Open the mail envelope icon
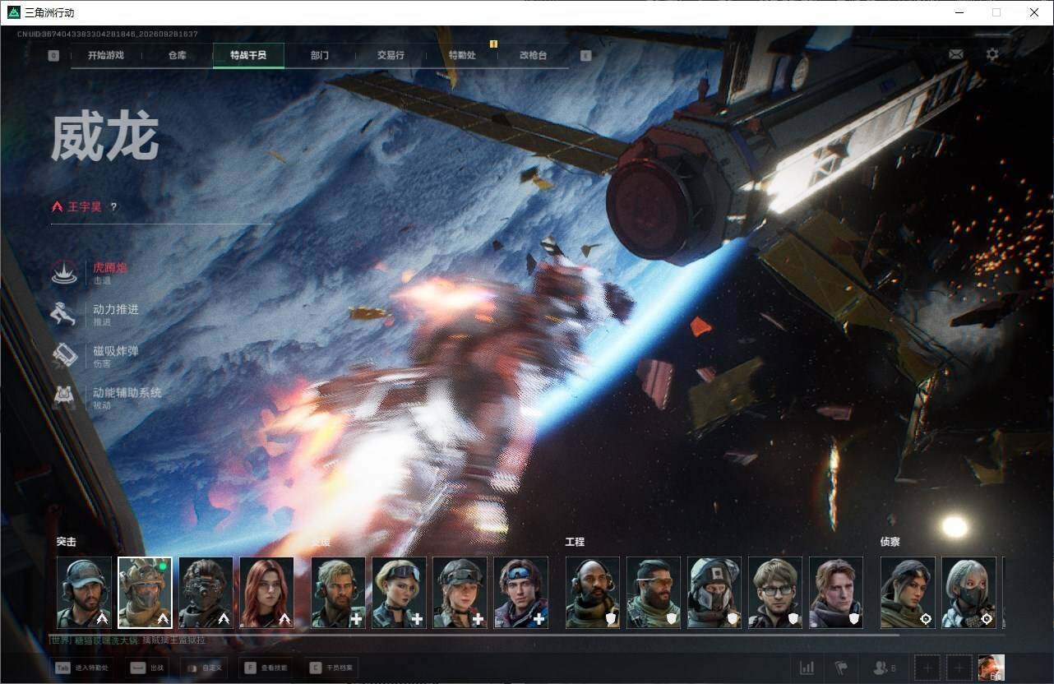This screenshot has height=684, width=1054. click(x=956, y=55)
